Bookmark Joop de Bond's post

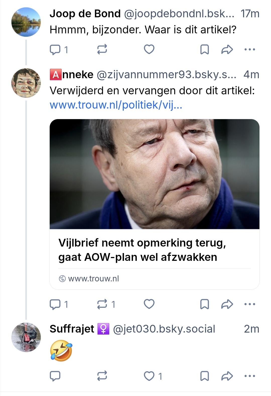click(x=205, y=50)
